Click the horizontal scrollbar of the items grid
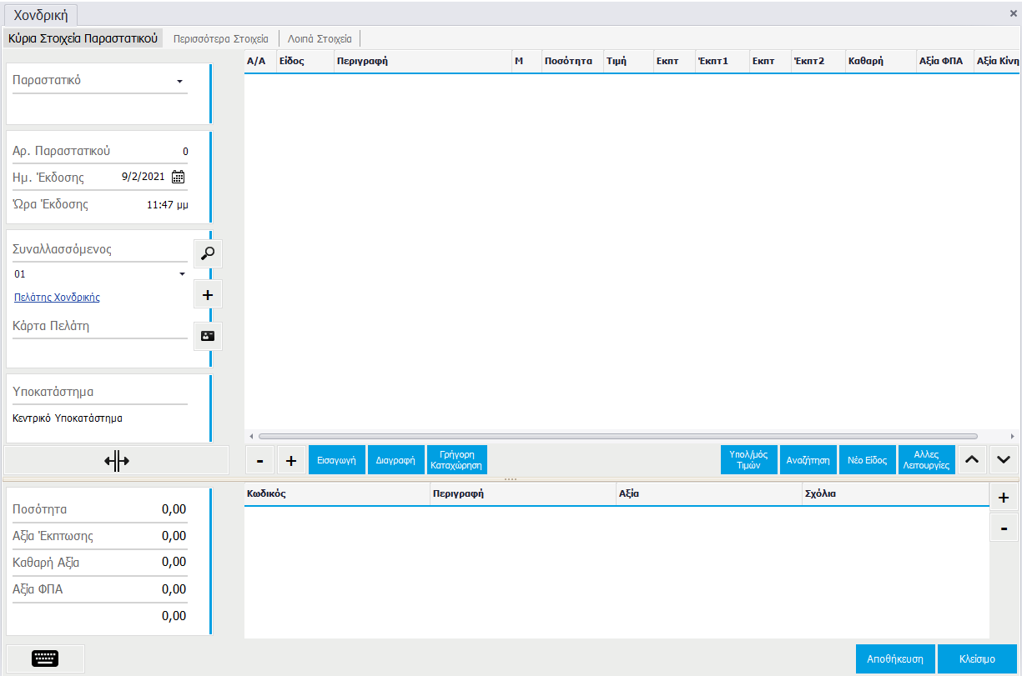The width and height of the screenshot is (1022, 676). click(617, 436)
